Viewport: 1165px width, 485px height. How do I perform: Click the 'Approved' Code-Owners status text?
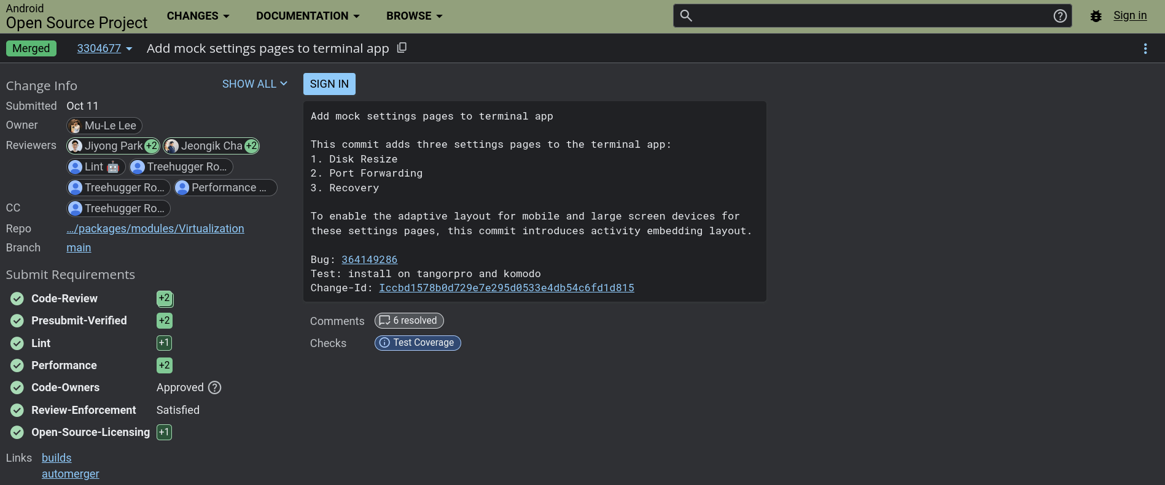pos(180,388)
